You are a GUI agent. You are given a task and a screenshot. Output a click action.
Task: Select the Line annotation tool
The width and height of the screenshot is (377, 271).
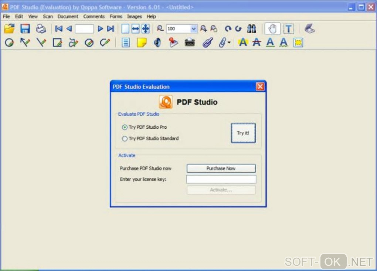[x=41, y=43]
